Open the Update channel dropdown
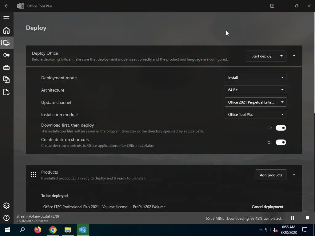Screen dimensions: 315x236 [256, 102]
